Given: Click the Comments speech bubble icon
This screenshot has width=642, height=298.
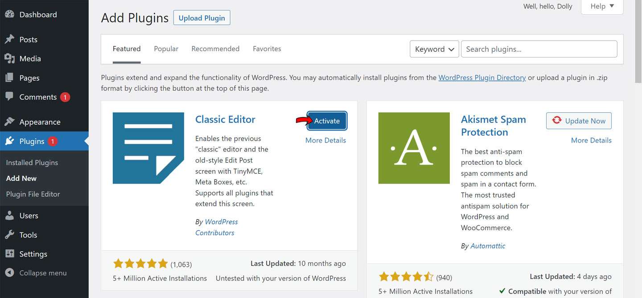Looking at the screenshot, I should pyautogui.click(x=10, y=97).
